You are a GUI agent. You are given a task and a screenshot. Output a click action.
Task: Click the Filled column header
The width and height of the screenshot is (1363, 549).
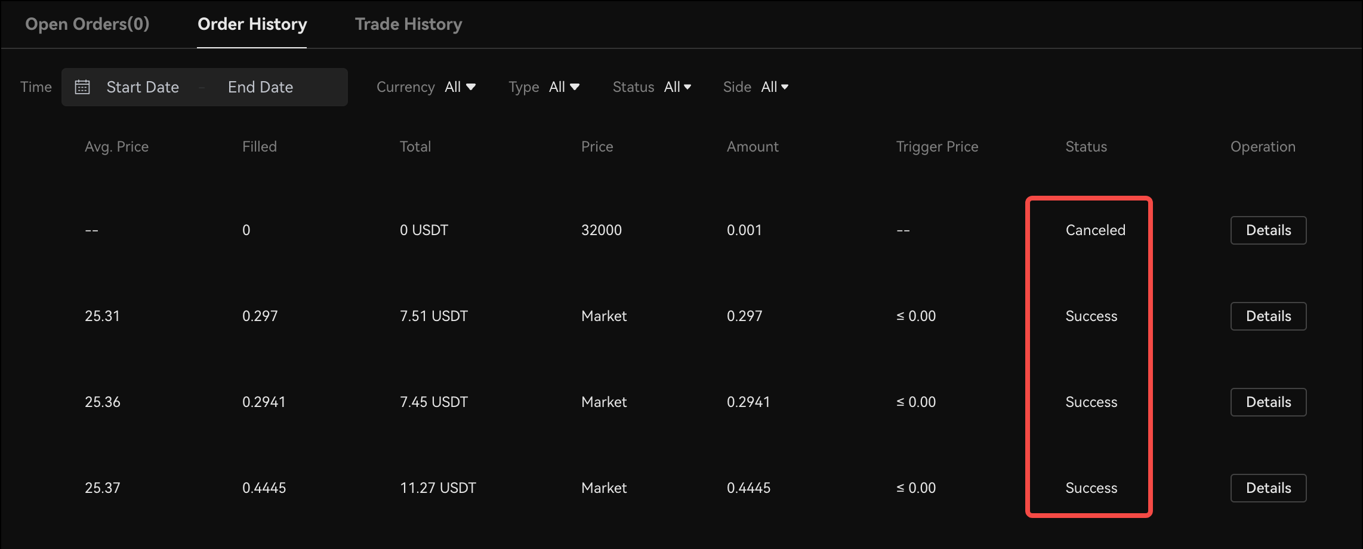(259, 147)
